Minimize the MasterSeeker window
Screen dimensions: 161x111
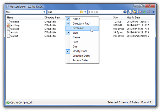pos(136,6)
